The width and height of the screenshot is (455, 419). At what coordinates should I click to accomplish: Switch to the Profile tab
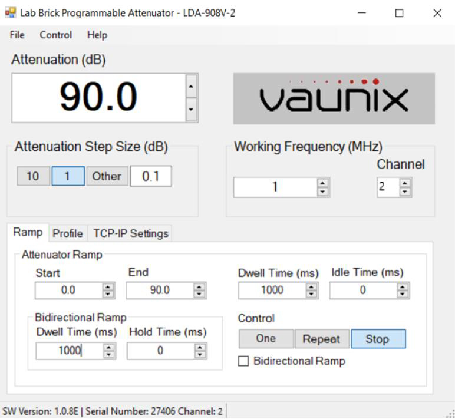68,233
